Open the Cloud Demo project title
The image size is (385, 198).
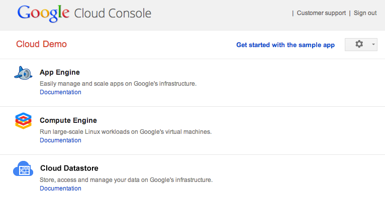(41, 44)
